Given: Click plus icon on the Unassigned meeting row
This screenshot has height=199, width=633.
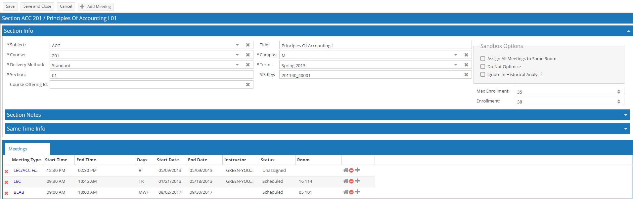Looking at the screenshot, I should 357,170.
